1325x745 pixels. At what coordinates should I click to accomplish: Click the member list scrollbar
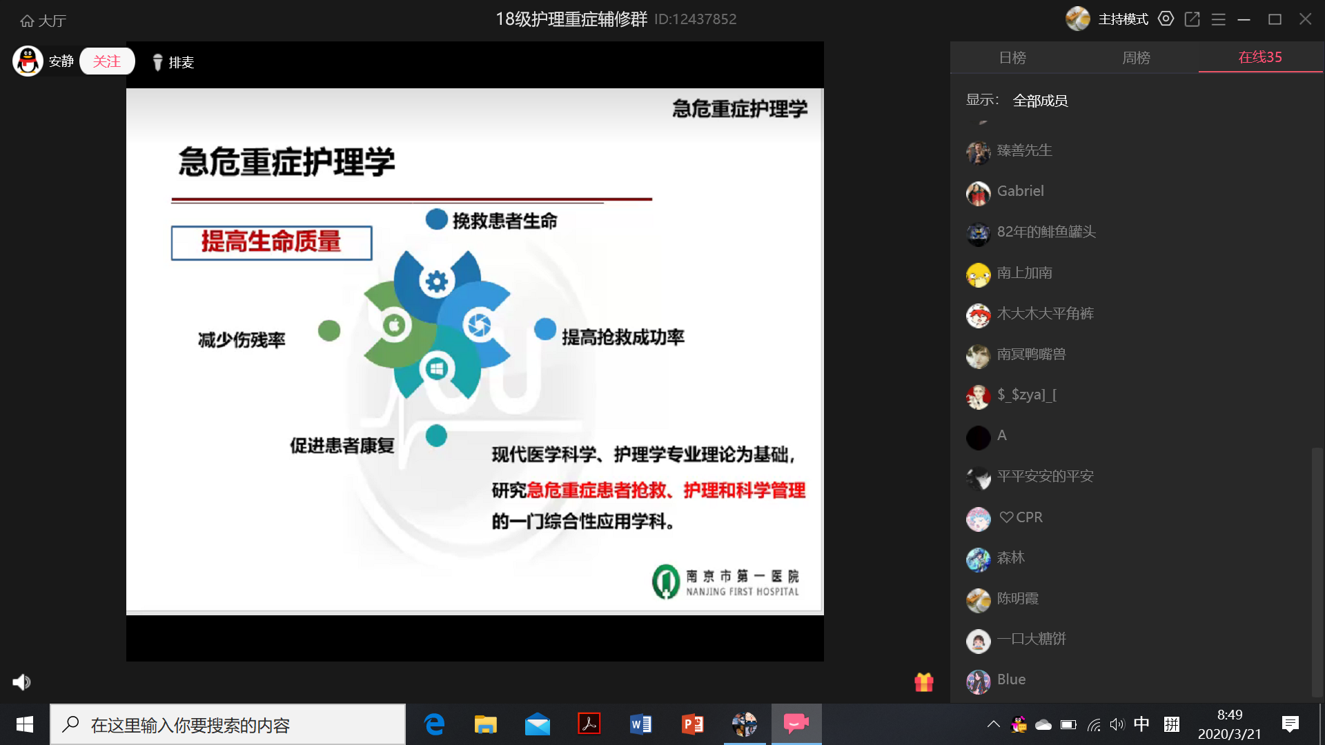pos(1317,571)
